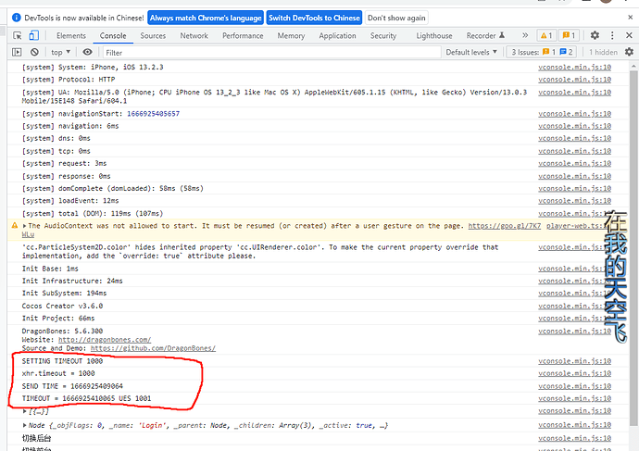Switch to the Console tab
Image resolution: width=639 pixels, height=451 pixels.
113,36
